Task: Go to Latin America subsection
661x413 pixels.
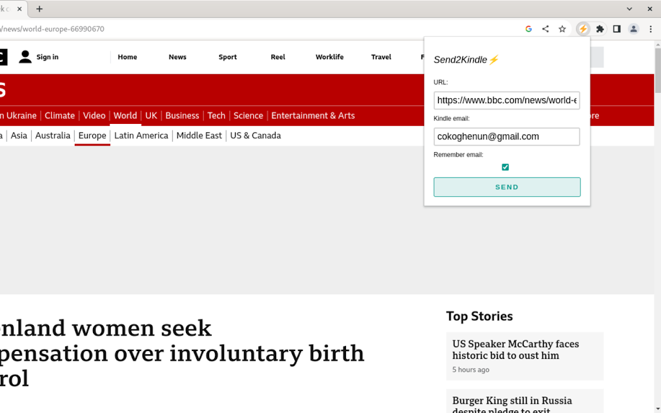Action: pyautogui.click(x=141, y=136)
